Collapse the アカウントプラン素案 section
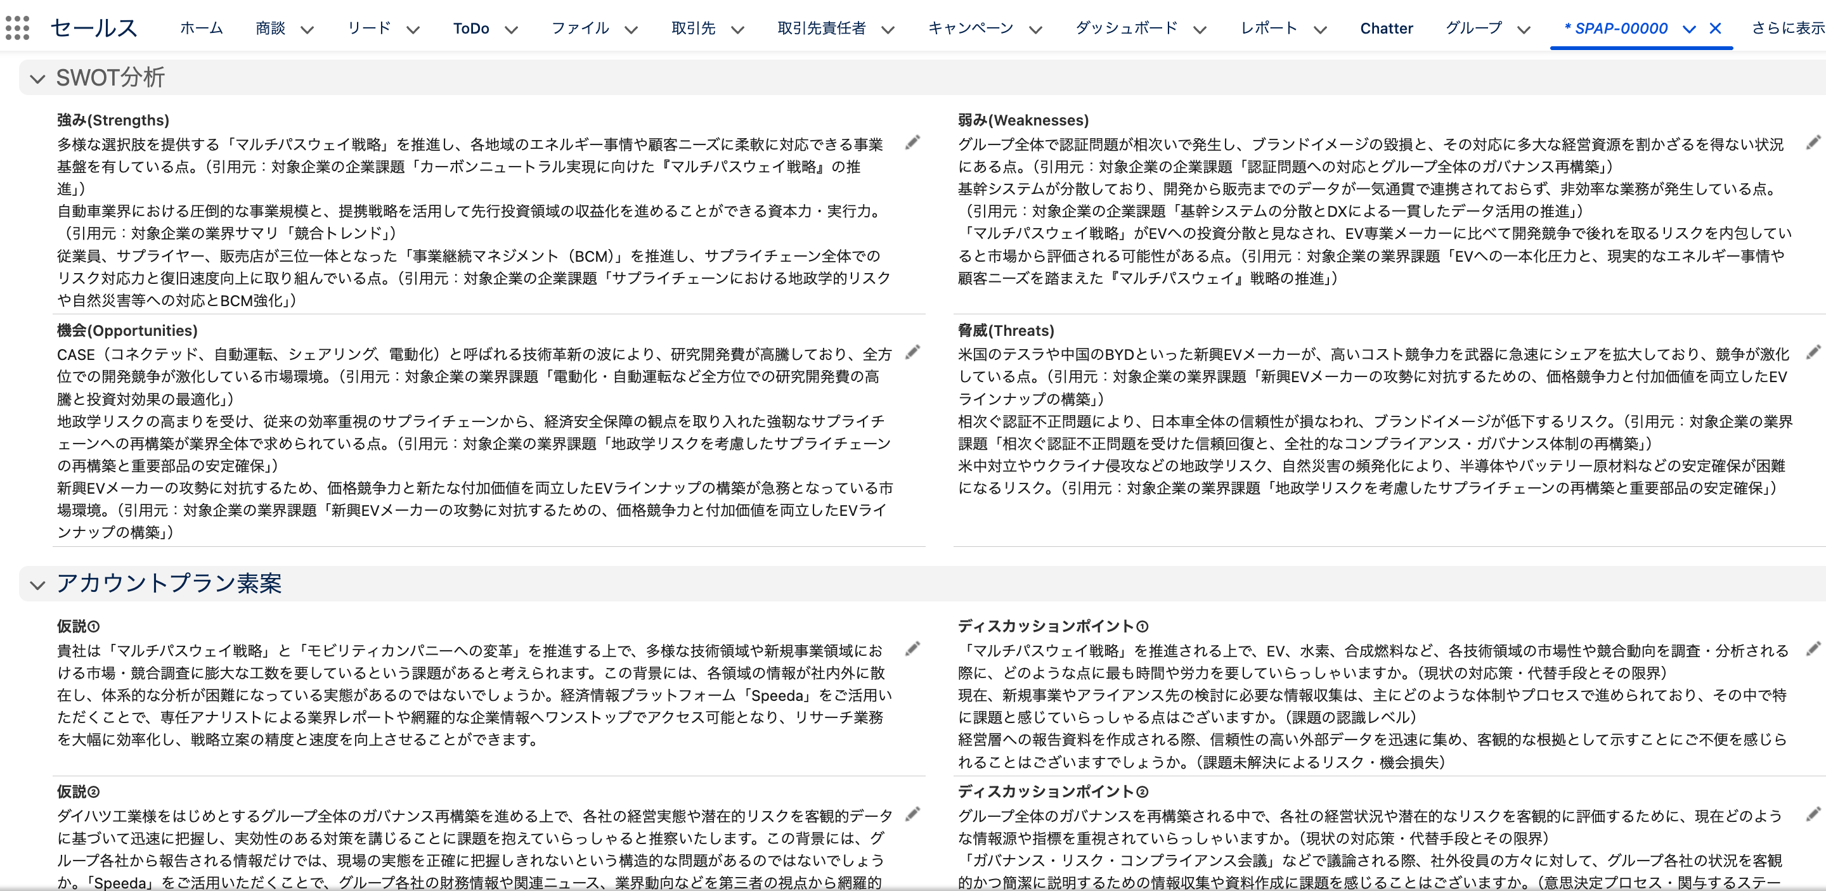Viewport: 1826px width, 891px height. tap(37, 585)
